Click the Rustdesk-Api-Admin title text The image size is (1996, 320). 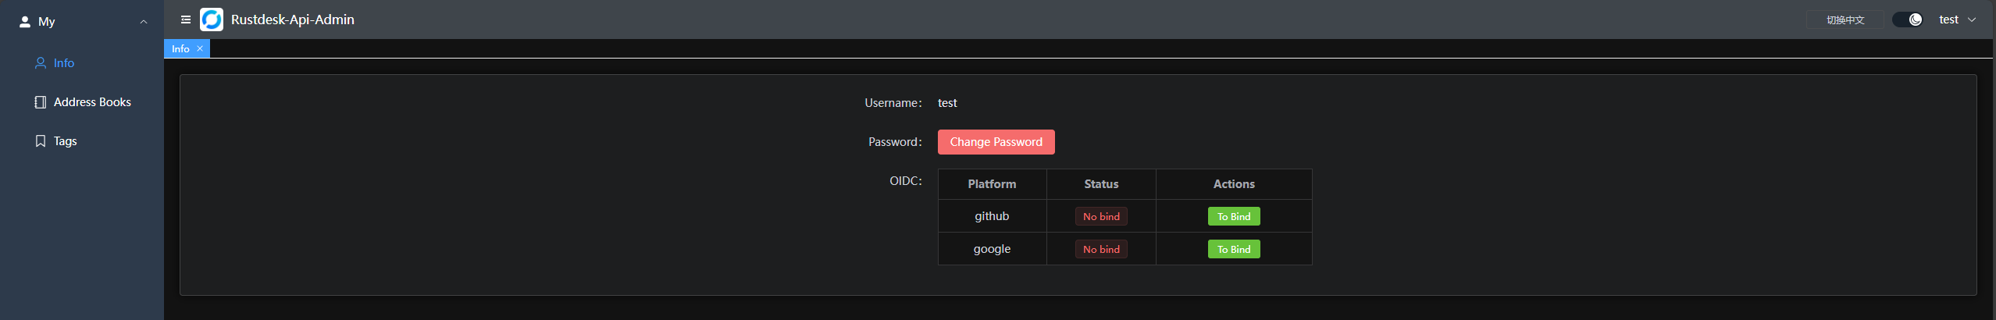pos(293,20)
